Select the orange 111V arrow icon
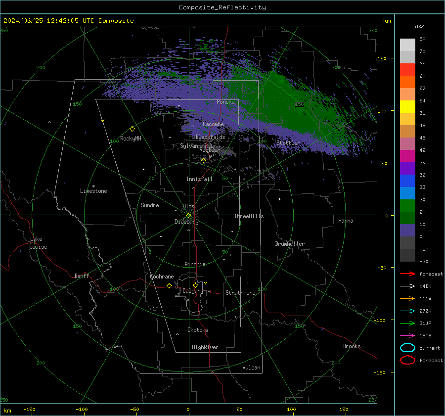This screenshot has width=445, height=416. pos(407,298)
